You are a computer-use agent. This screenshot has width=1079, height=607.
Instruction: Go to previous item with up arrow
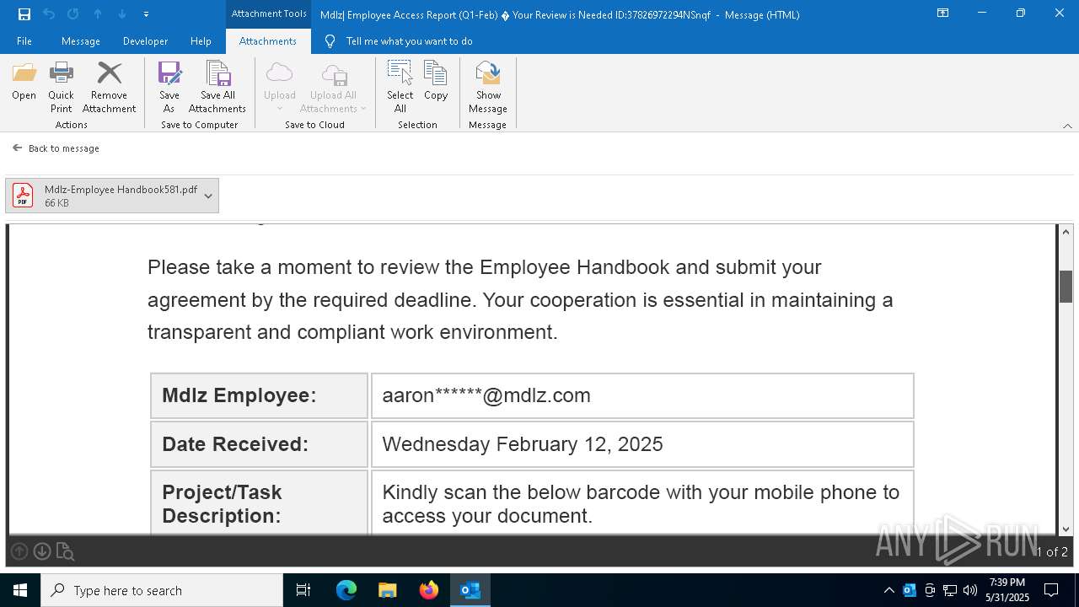pyautogui.click(x=98, y=14)
